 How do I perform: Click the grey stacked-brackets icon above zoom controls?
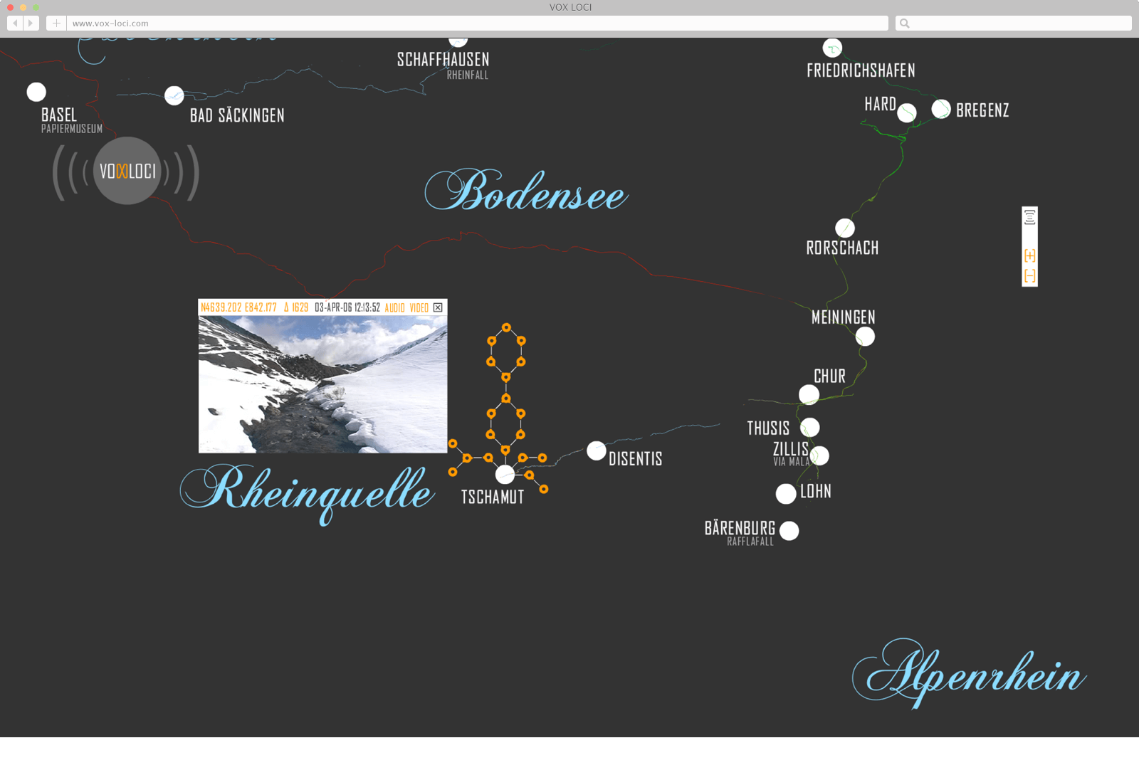point(1029,217)
